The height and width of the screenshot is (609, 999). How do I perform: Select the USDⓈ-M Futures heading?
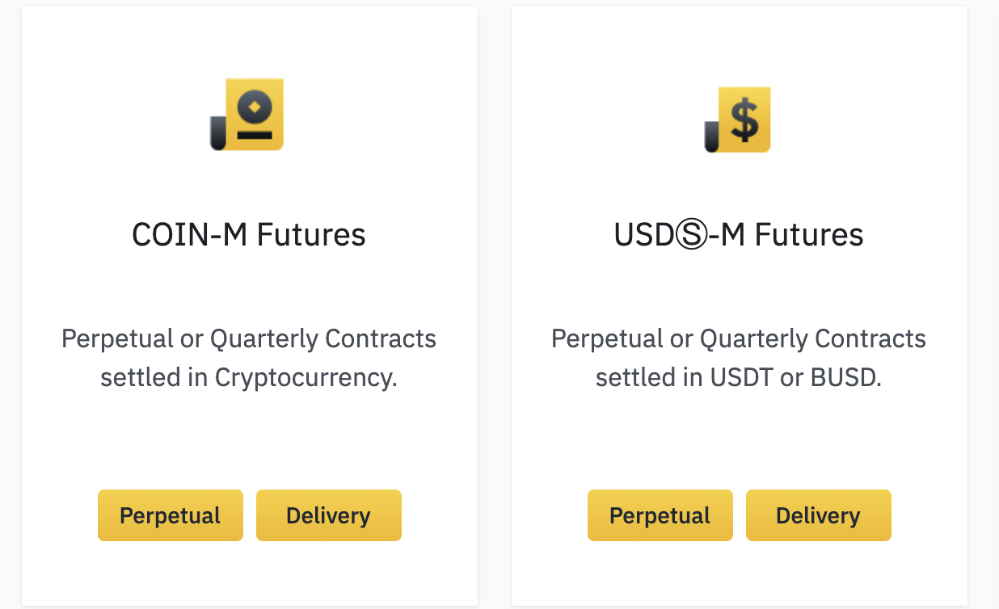pos(739,235)
